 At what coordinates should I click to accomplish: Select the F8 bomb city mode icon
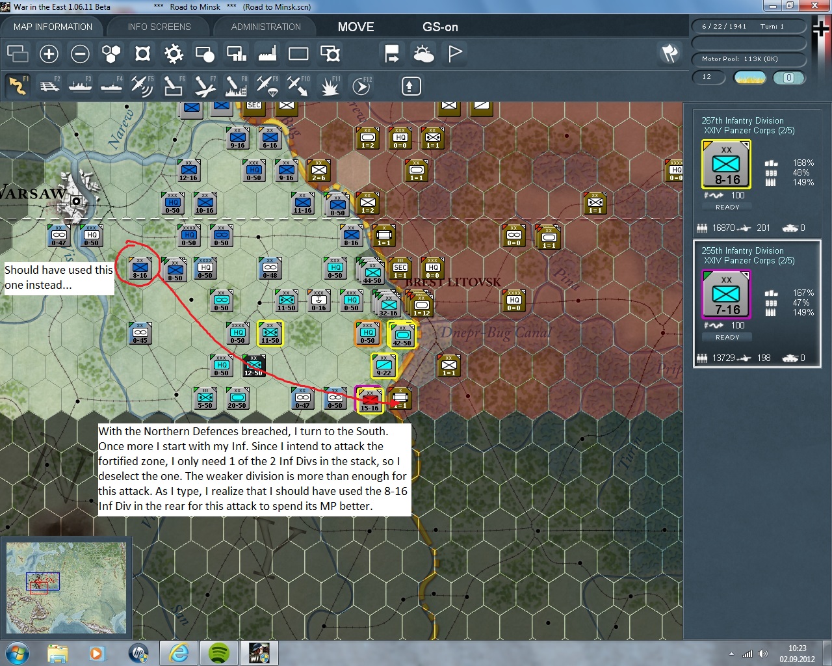236,86
